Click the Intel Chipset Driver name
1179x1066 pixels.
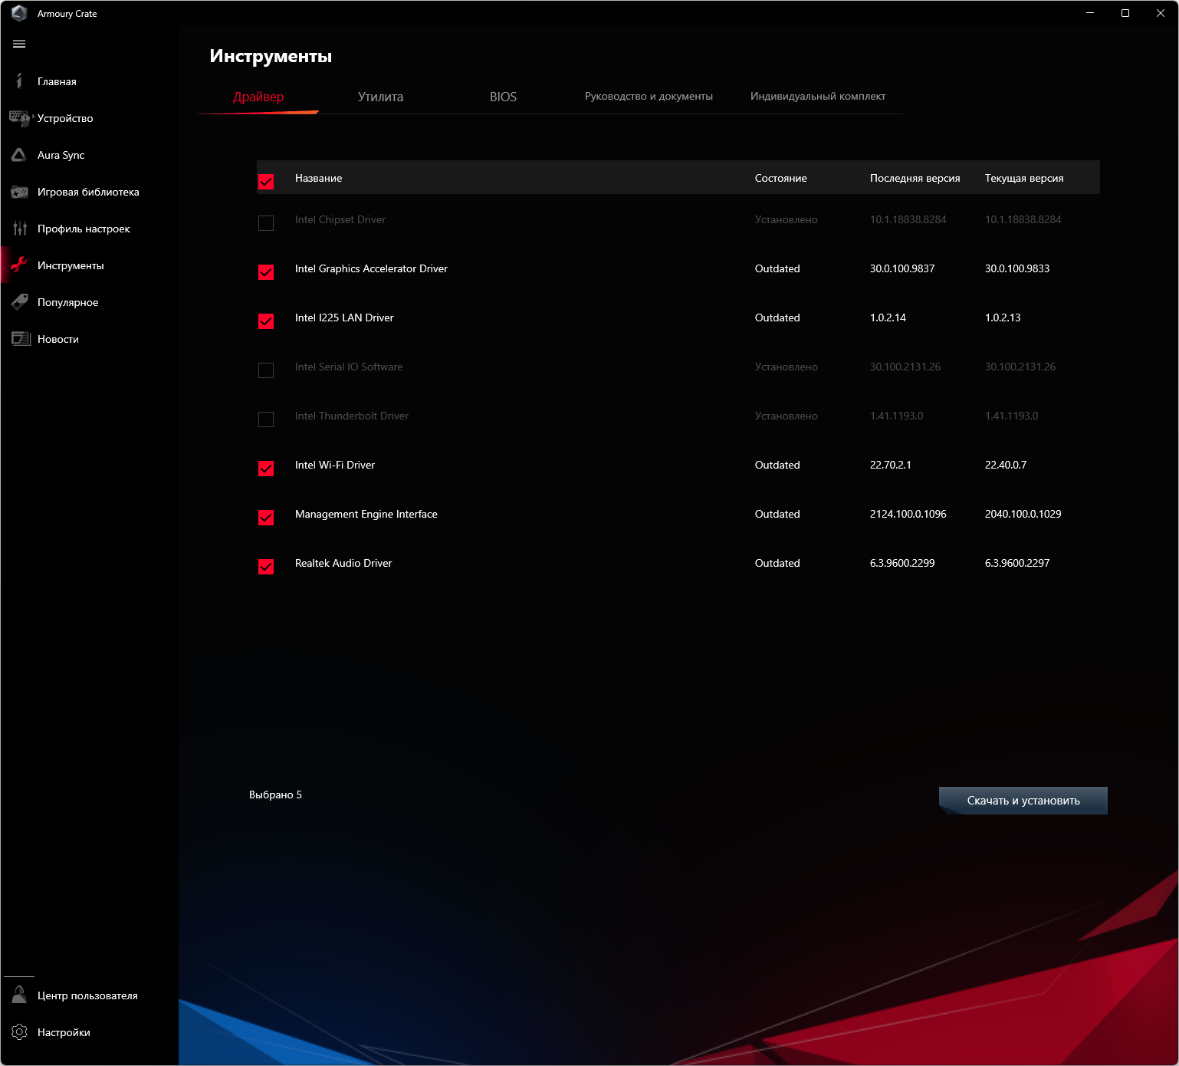click(340, 219)
